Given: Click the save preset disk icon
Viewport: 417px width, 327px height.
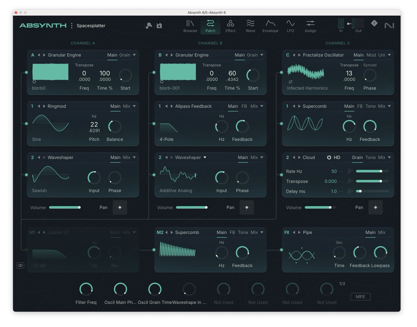Looking at the screenshot, I should 159,25.
